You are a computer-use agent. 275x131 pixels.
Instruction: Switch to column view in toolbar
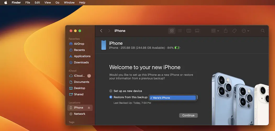tap(189, 31)
